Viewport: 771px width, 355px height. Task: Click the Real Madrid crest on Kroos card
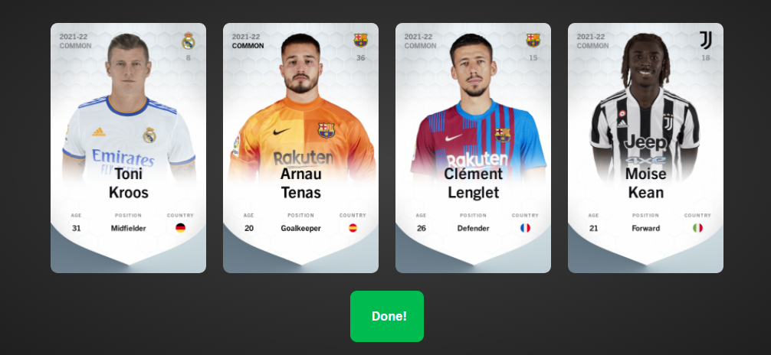point(189,41)
